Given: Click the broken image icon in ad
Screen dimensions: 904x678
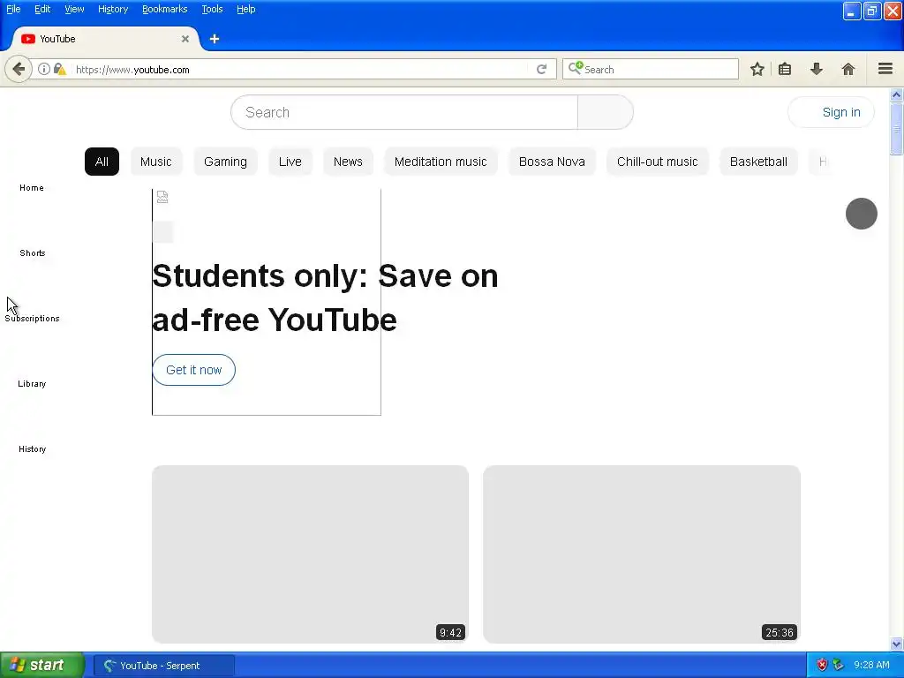Looking at the screenshot, I should click(x=162, y=197).
